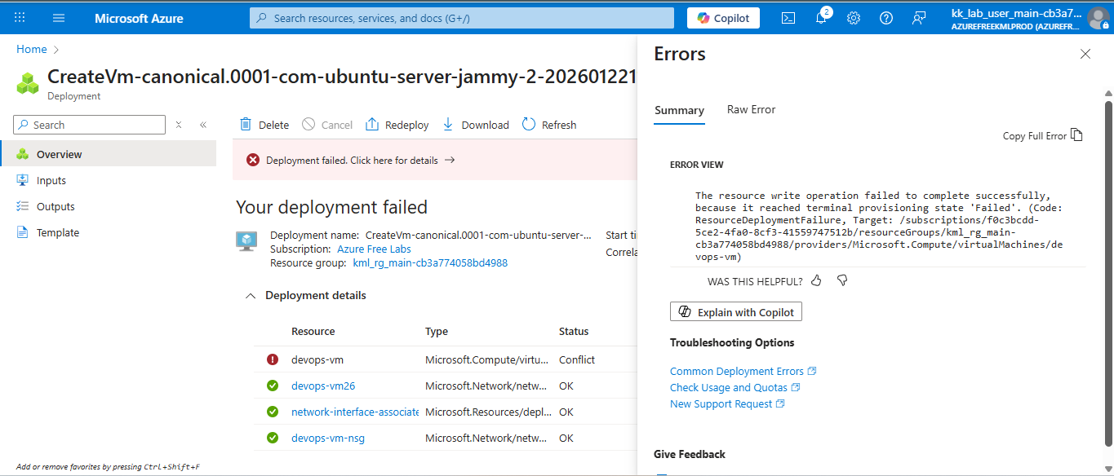
Task: Click the thumbs down icon
Action: click(x=842, y=281)
